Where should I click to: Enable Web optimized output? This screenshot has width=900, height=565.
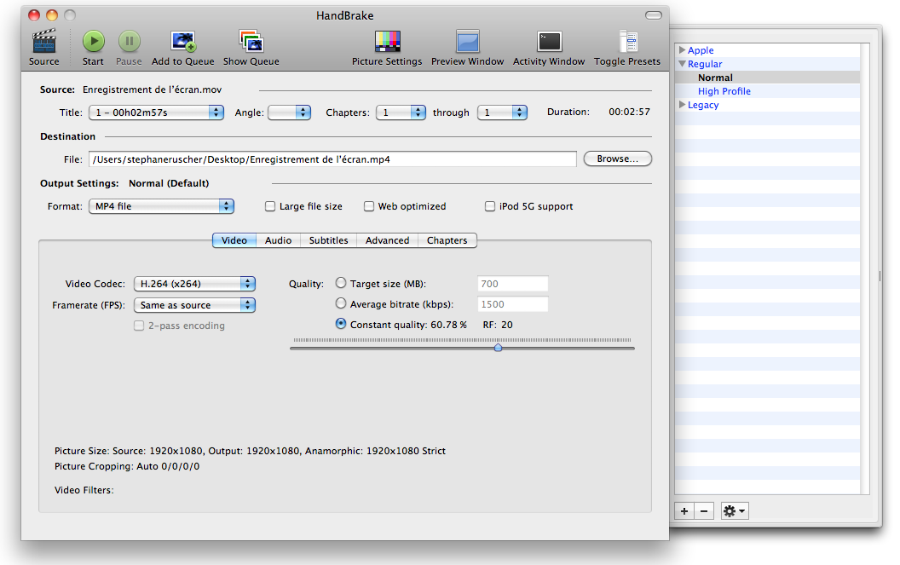pyautogui.click(x=369, y=206)
